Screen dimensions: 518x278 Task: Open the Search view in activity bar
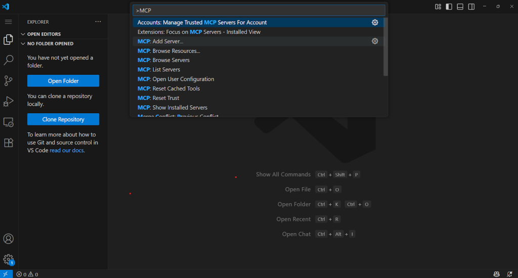8,60
